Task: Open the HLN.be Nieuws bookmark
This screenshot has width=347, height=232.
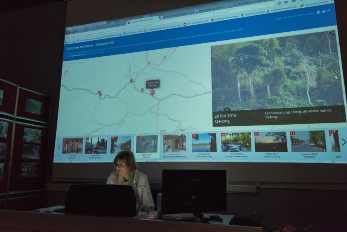Action: coord(196,23)
